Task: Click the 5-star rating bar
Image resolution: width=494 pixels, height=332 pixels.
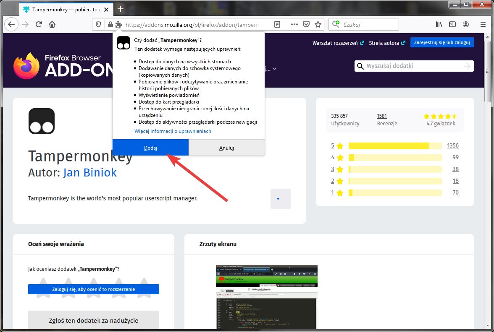Action: tap(395, 146)
